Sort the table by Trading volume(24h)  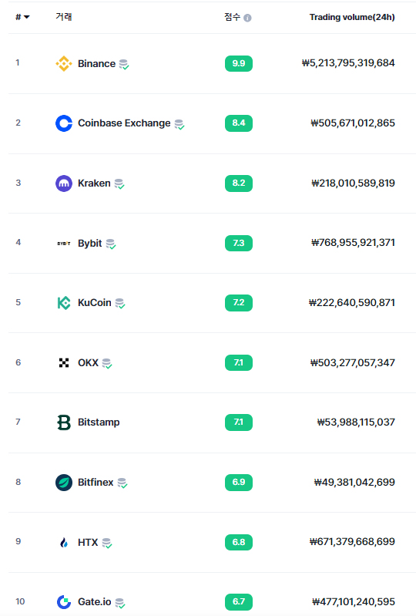tap(352, 17)
